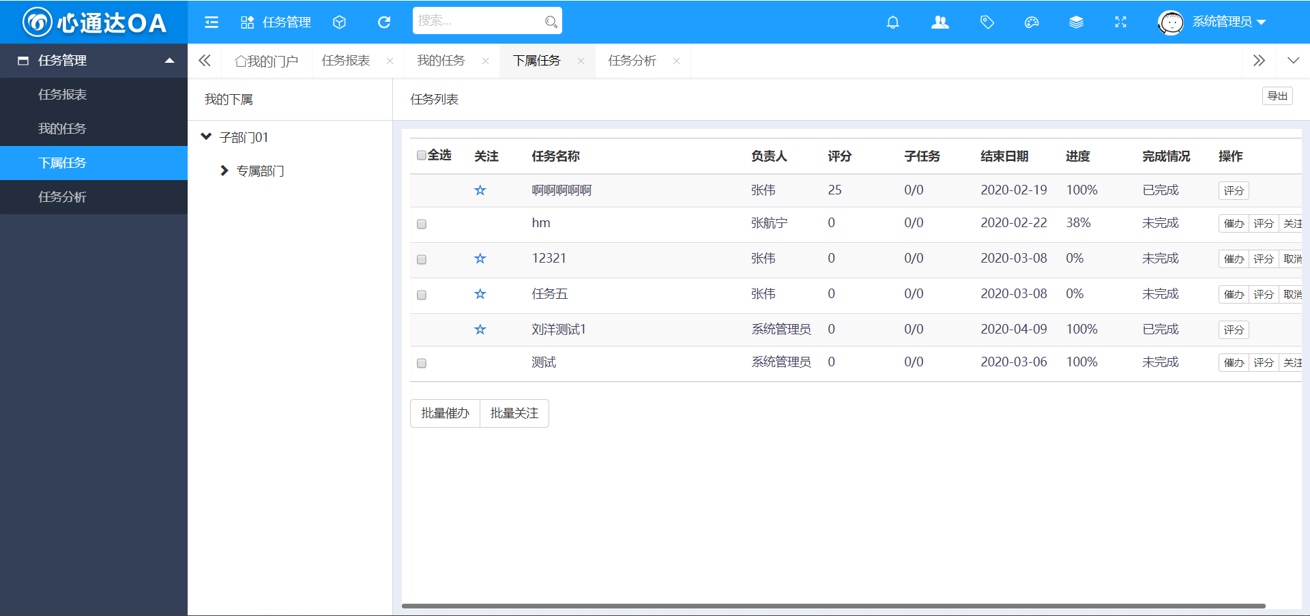
Task: Collapse the 任务管理 sidebar section
Action: tap(169, 60)
